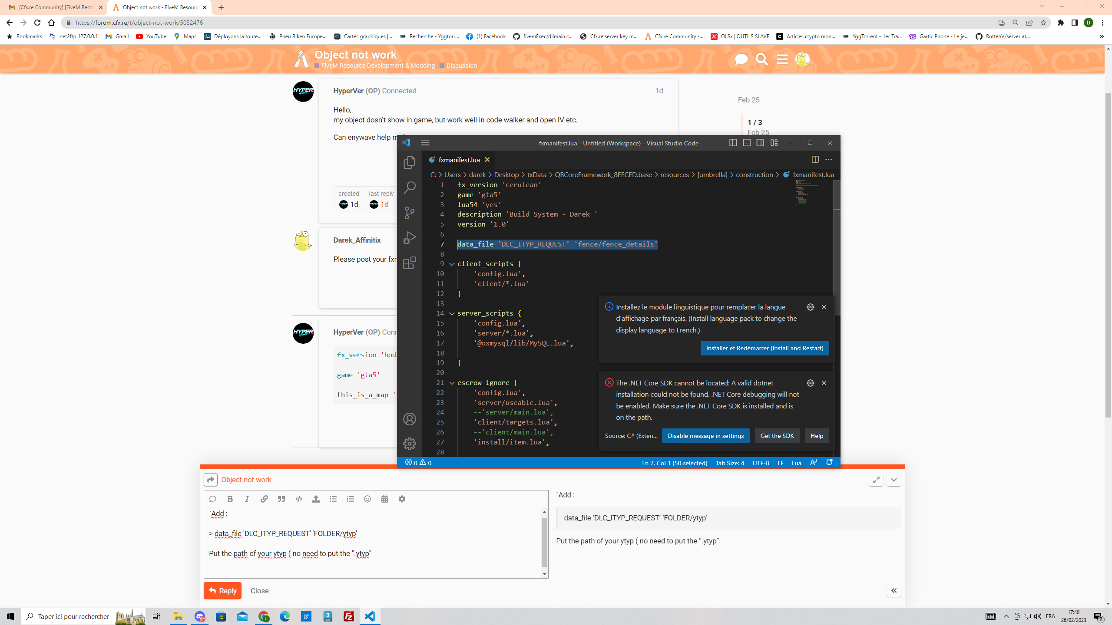Toggle the Secondary Side Bar in VS Code
Viewport: 1112px width, 625px height.
click(x=760, y=142)
